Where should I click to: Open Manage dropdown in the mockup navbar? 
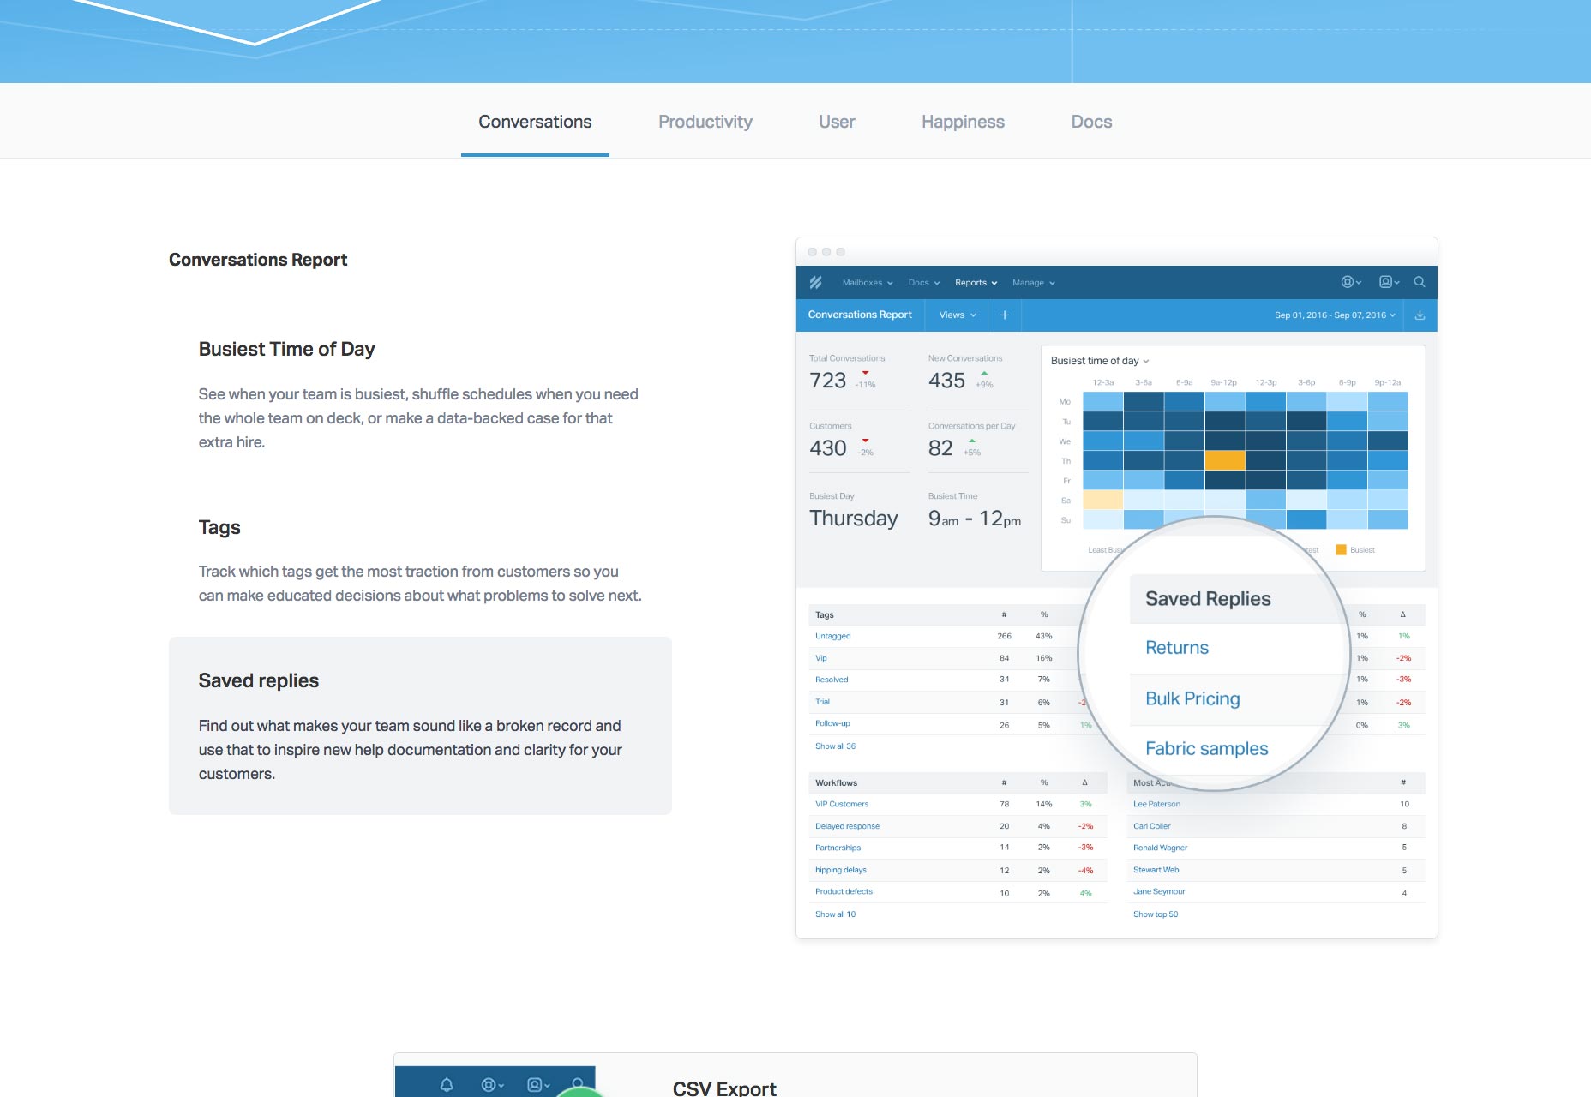[x=1033, y=283]
